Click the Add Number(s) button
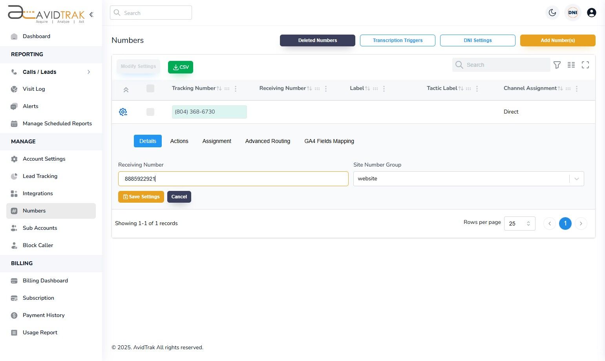605x361 pixels. coord(557,40)
